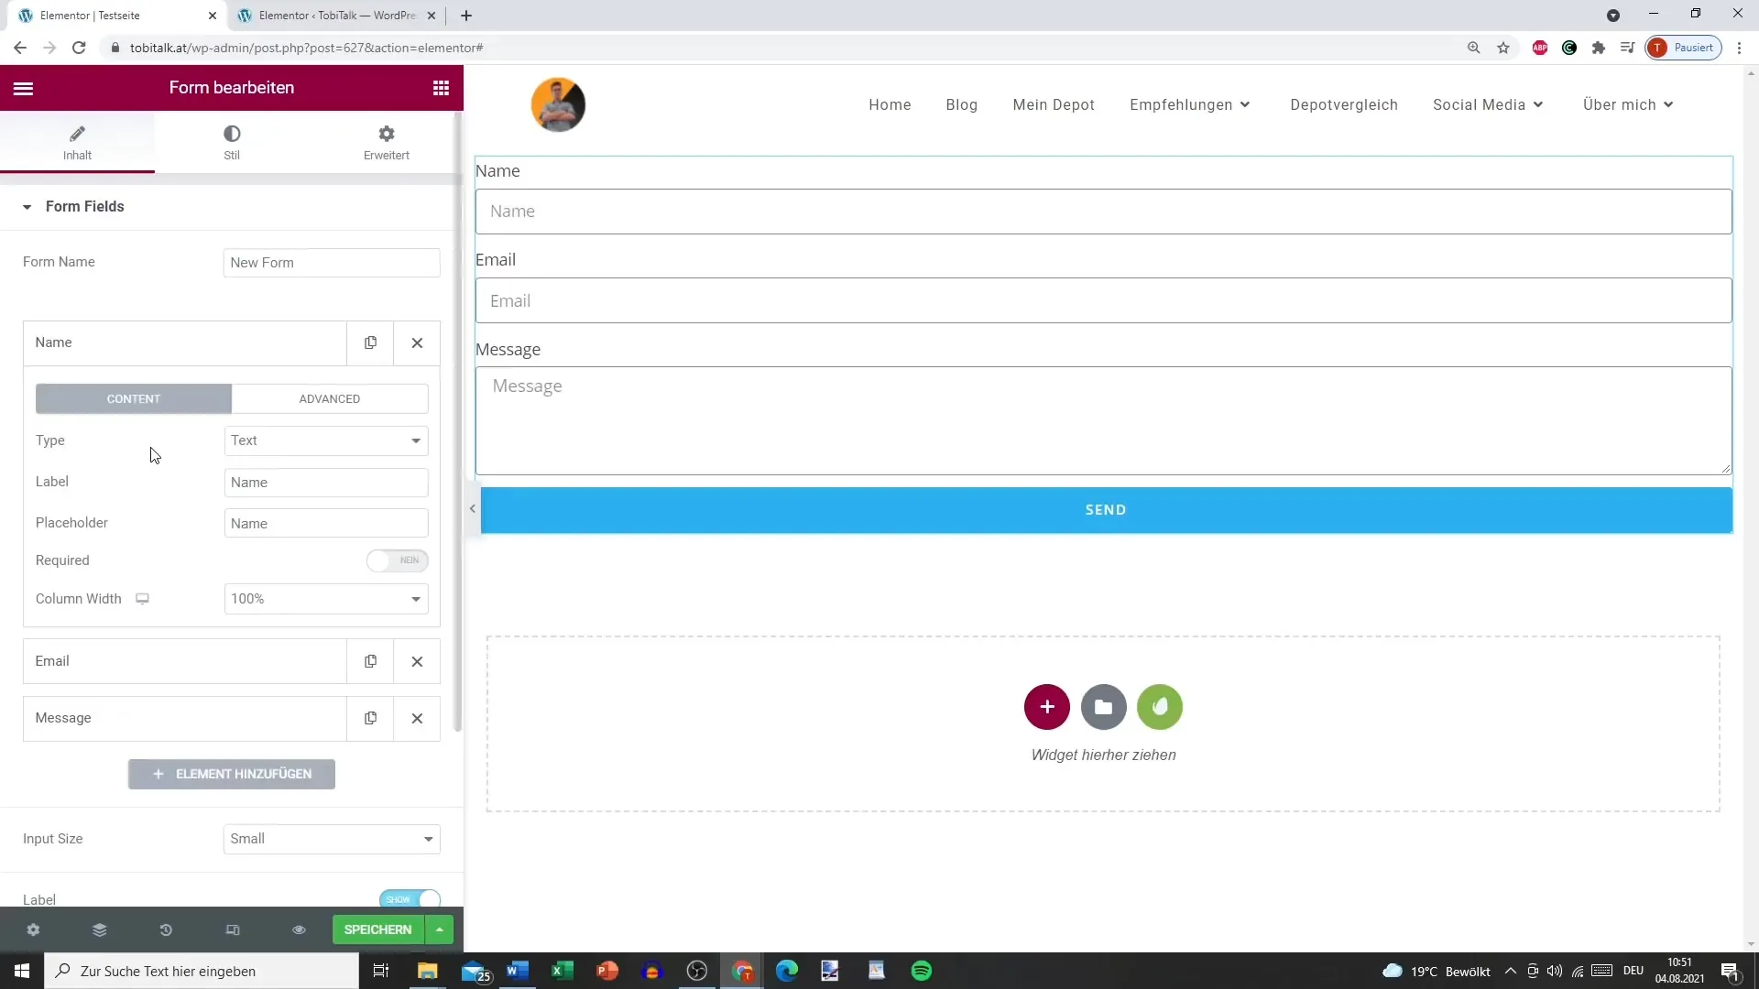Duplicate the Name form field
Image resolution: width=1759 pixels, height=989 pixels.
pyautogui.click(x=370, y=342)
